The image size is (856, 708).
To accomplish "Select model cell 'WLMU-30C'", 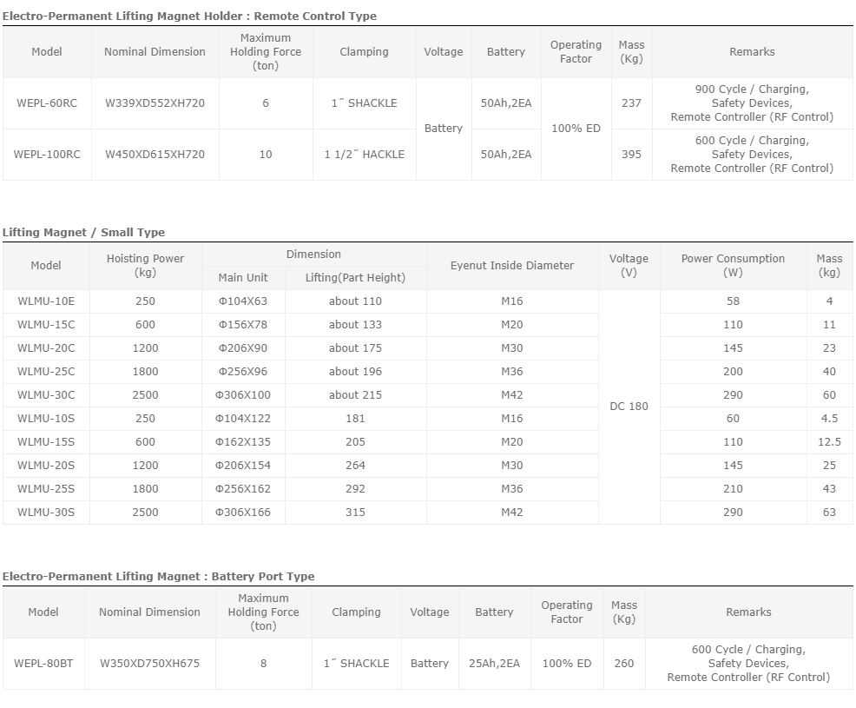I will tap(46, 395).
